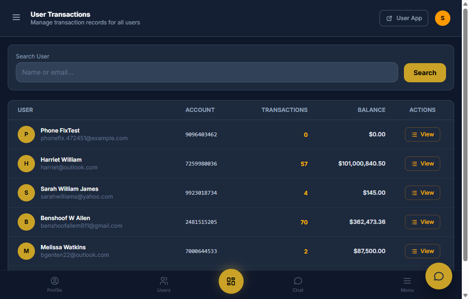The image size is (469, 299).
Task: View transactions for Phone FixTest
Action: (422, 134)
